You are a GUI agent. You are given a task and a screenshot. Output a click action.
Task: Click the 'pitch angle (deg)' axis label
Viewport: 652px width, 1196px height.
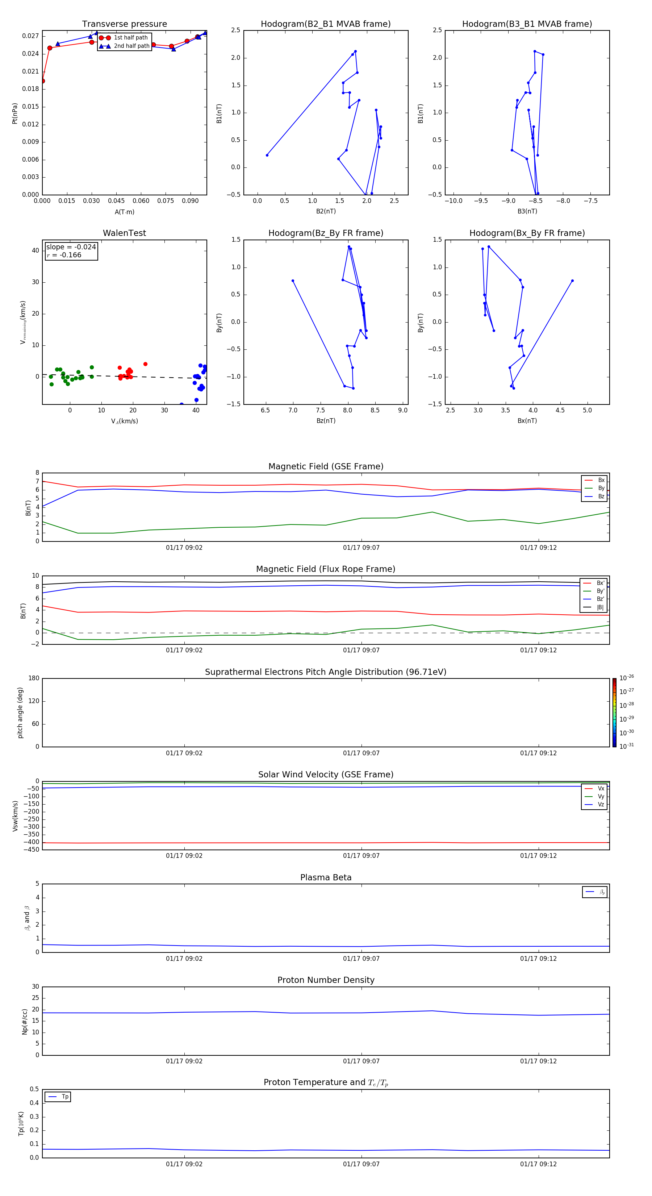20,713
